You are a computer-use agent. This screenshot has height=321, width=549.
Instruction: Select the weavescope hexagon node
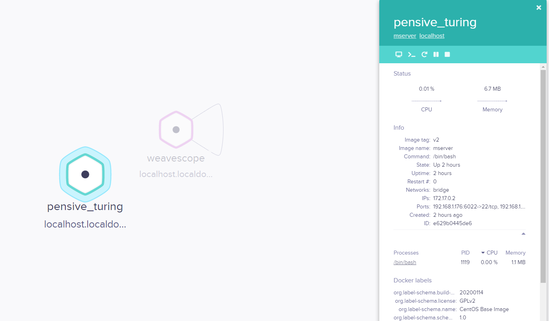pyautogui.click(x=176, y=130)
